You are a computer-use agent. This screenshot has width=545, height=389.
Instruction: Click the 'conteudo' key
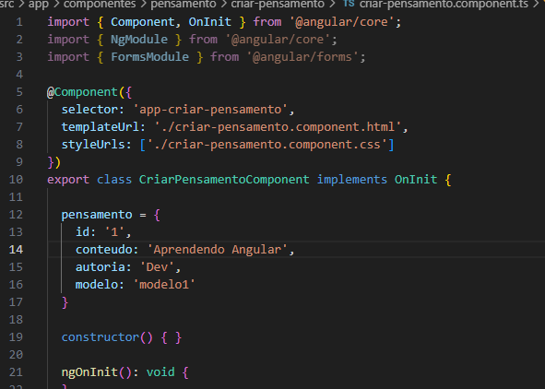[x=103, y=250]
